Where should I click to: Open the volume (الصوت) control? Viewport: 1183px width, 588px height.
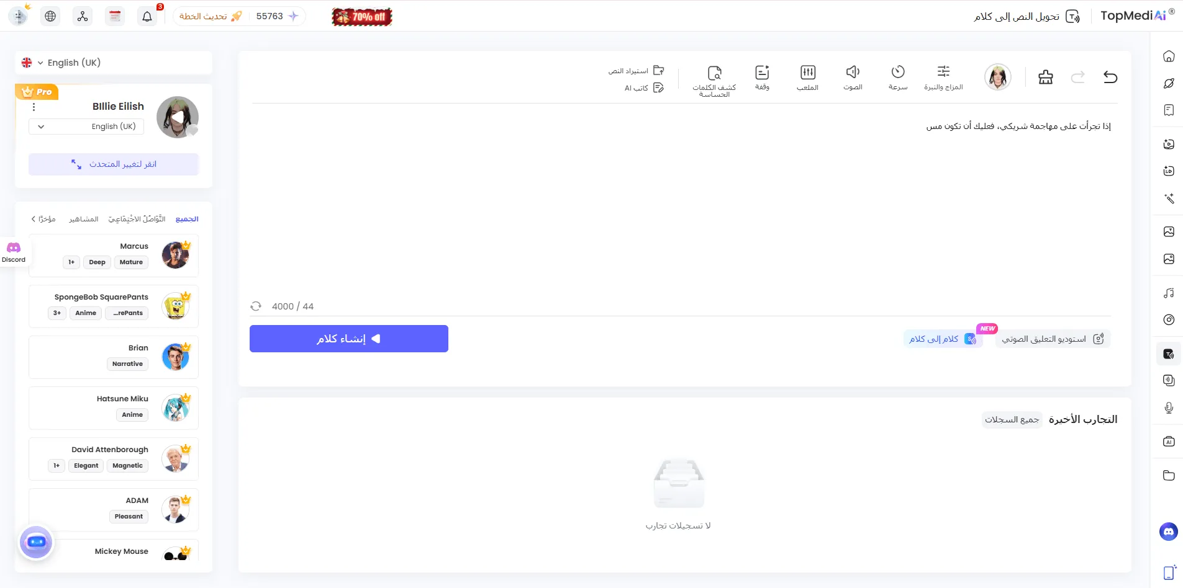[x=853, y=78]
